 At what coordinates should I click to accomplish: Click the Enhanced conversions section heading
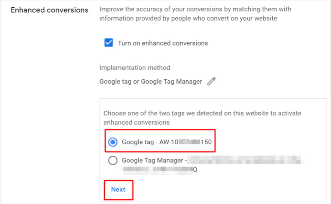(x=50, y=10)
